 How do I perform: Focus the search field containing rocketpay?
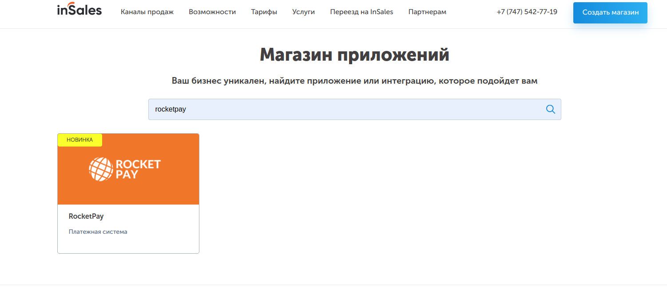[x=355, y=109]
